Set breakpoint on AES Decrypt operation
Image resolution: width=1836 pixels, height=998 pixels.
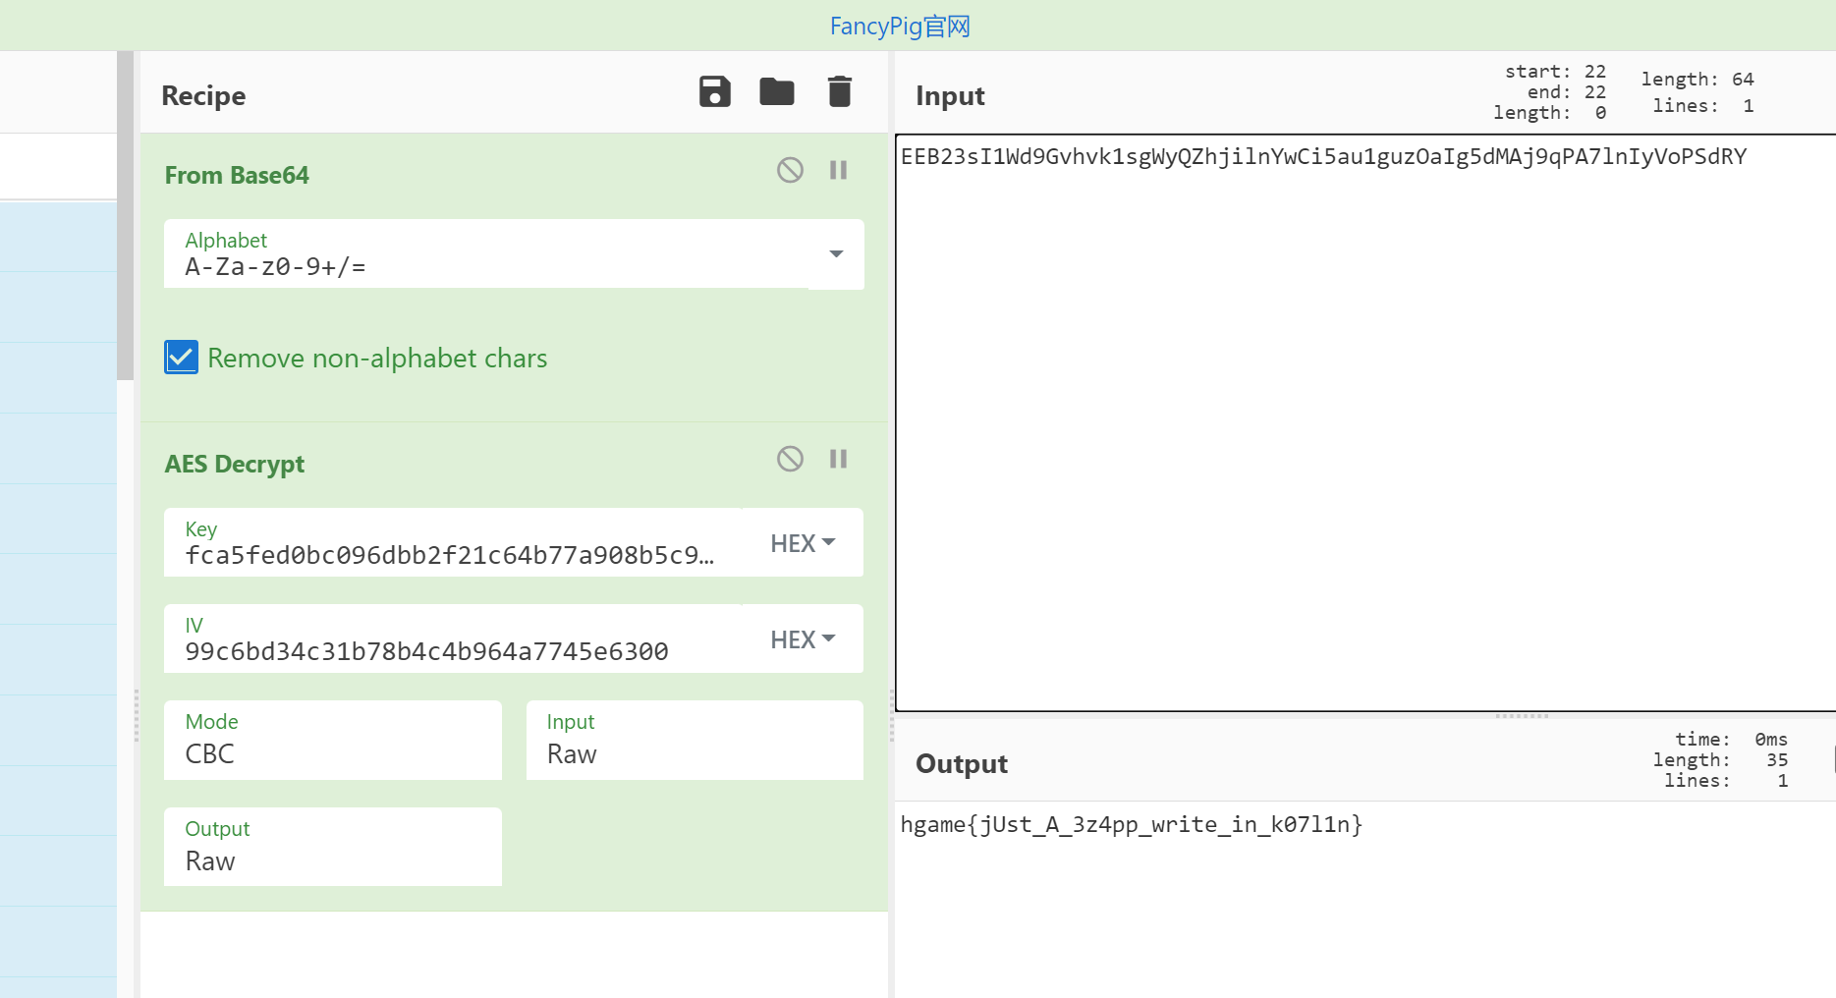[838, 459]
